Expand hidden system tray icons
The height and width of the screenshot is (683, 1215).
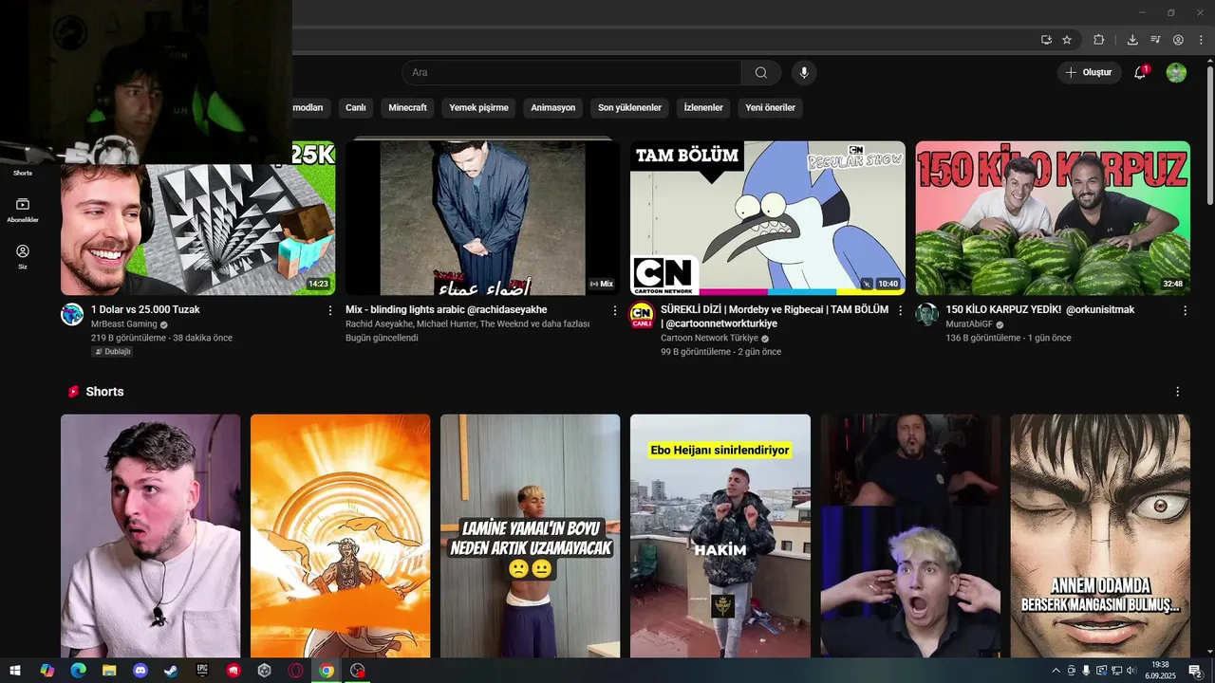pyautogui.click(x=1056, y=671)
